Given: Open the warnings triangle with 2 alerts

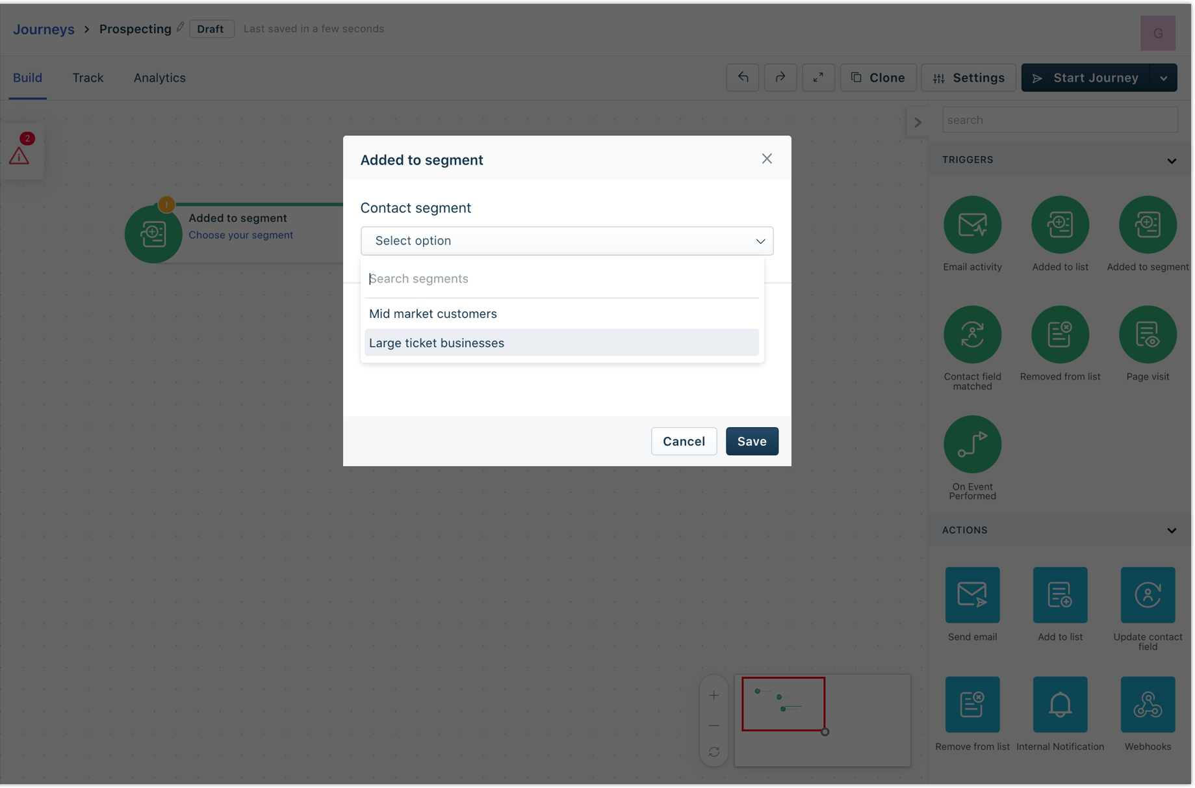Looking at the screenshot, I should point(19,155).
